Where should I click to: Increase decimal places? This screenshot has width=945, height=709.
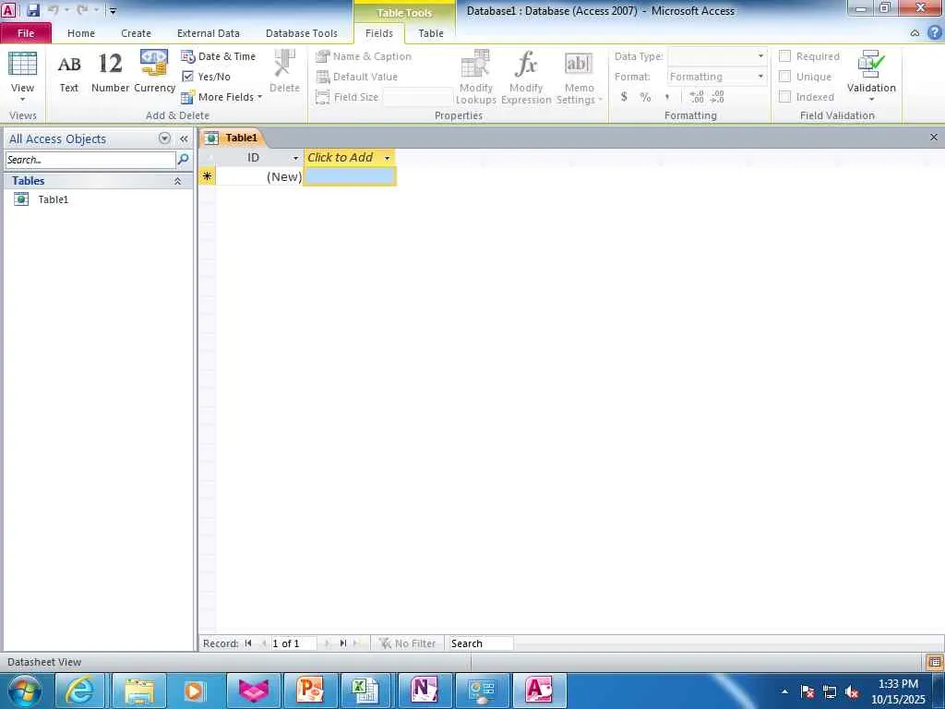point(697,96)
